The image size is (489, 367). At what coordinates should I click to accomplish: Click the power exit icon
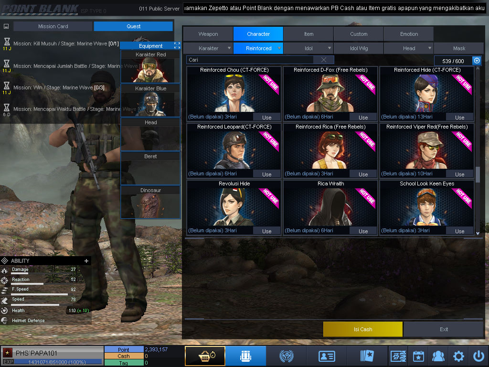click(x=478, y=356)
